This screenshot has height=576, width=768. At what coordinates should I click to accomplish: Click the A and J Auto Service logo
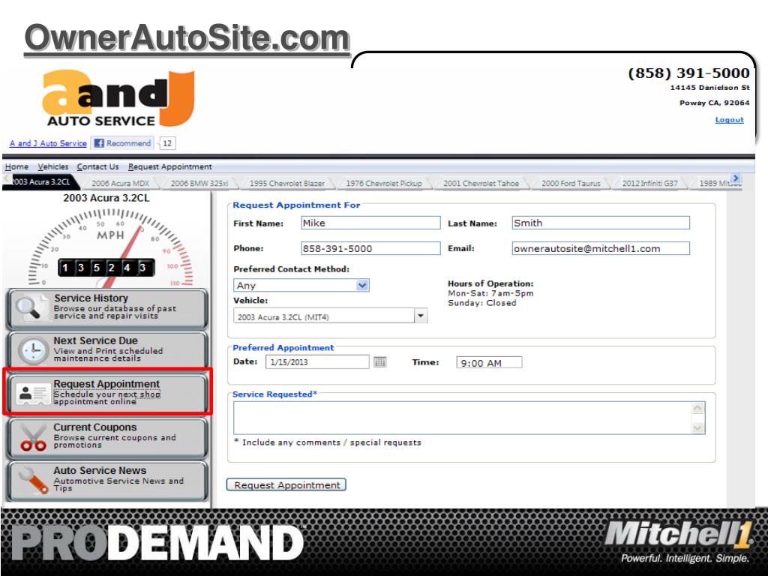pos(118,99)
